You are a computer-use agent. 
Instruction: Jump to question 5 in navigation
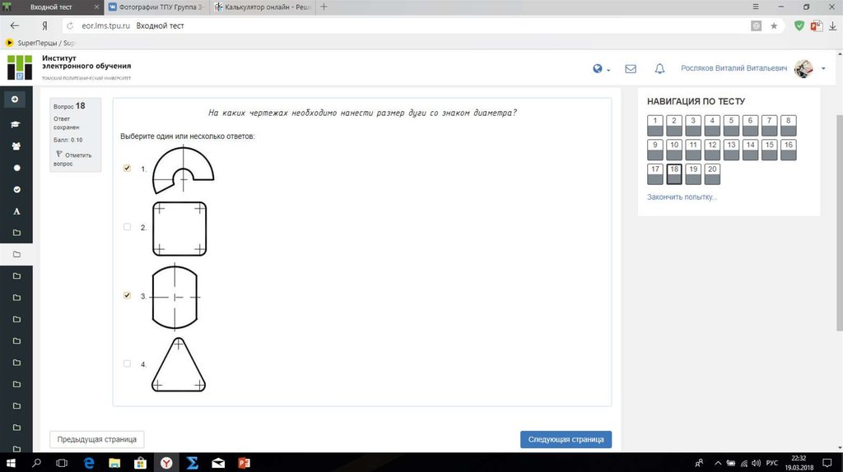731,126
